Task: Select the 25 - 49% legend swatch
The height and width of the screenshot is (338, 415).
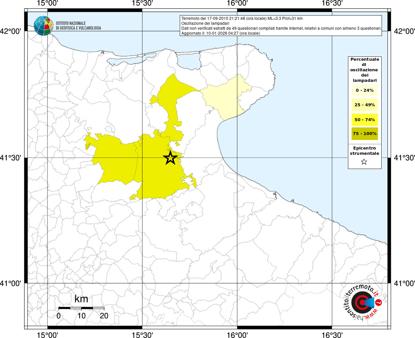Action: [364, 105]
